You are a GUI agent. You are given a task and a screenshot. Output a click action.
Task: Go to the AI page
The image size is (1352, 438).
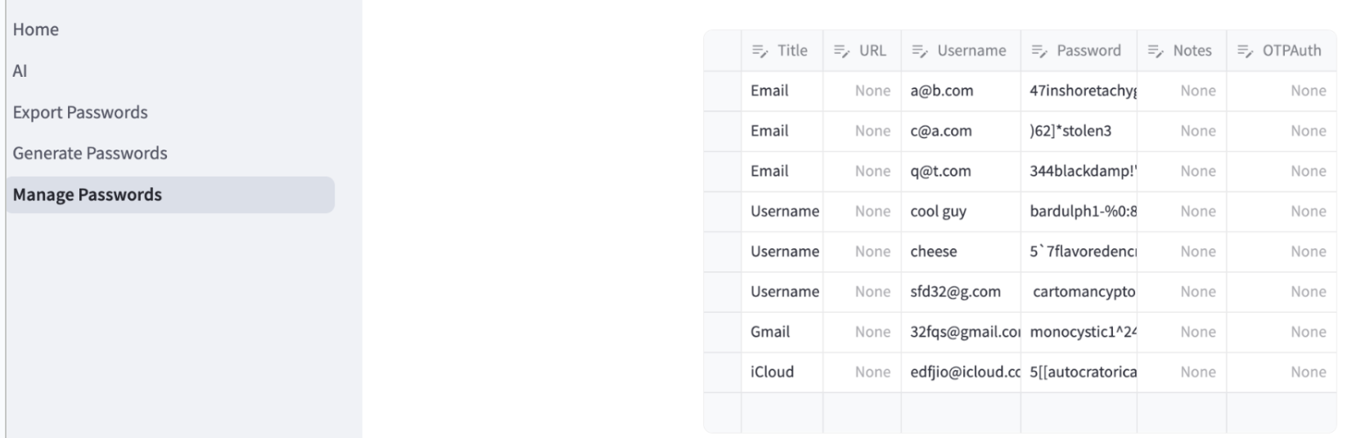point(20,71)
